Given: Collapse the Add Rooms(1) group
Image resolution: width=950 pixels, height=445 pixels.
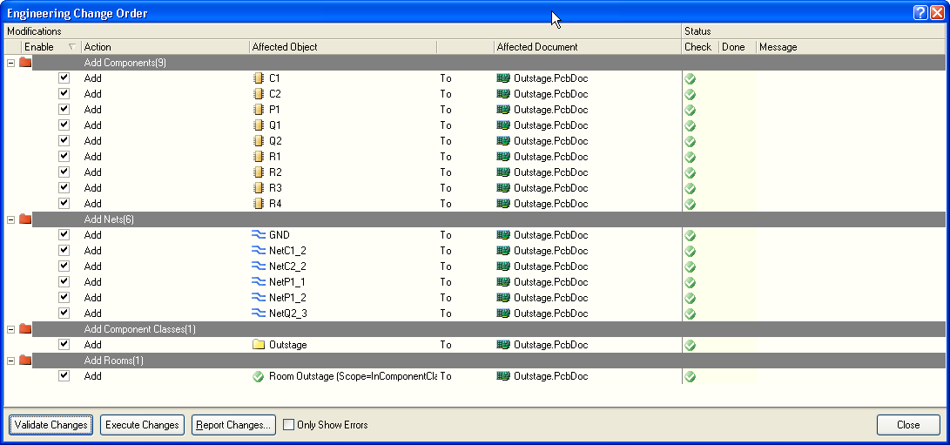Looking at the screenshot, I should 10,361.
